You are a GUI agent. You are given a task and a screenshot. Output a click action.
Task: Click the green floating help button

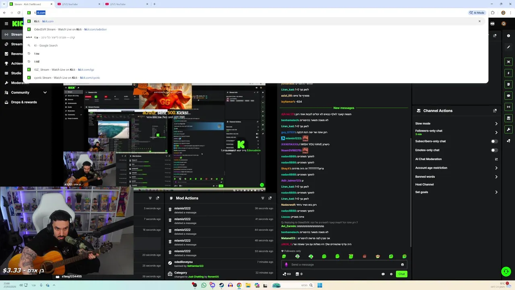coord(506,271)
